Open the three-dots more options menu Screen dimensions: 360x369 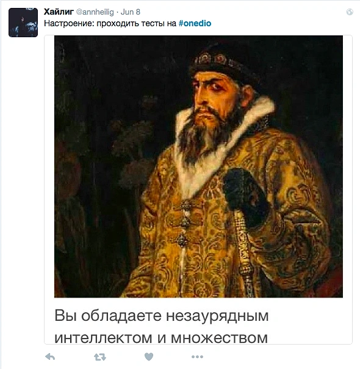click(197, 357)
